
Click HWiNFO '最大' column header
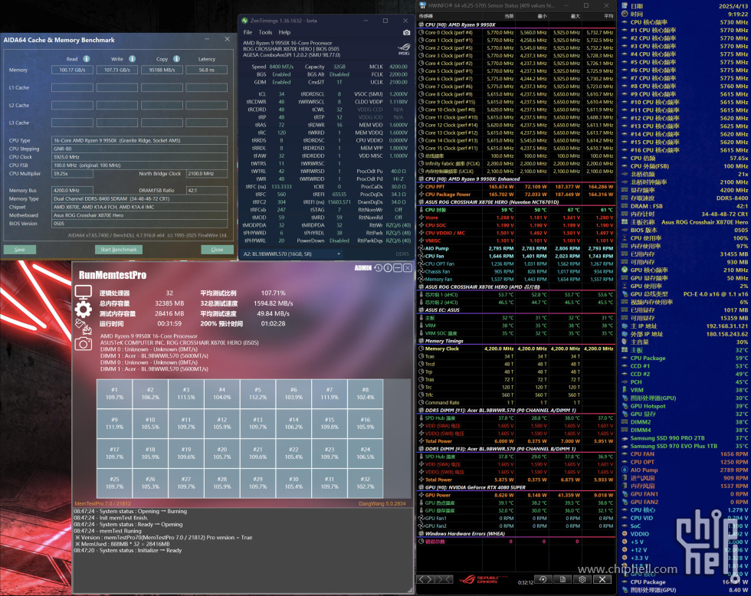pos(576,16)
